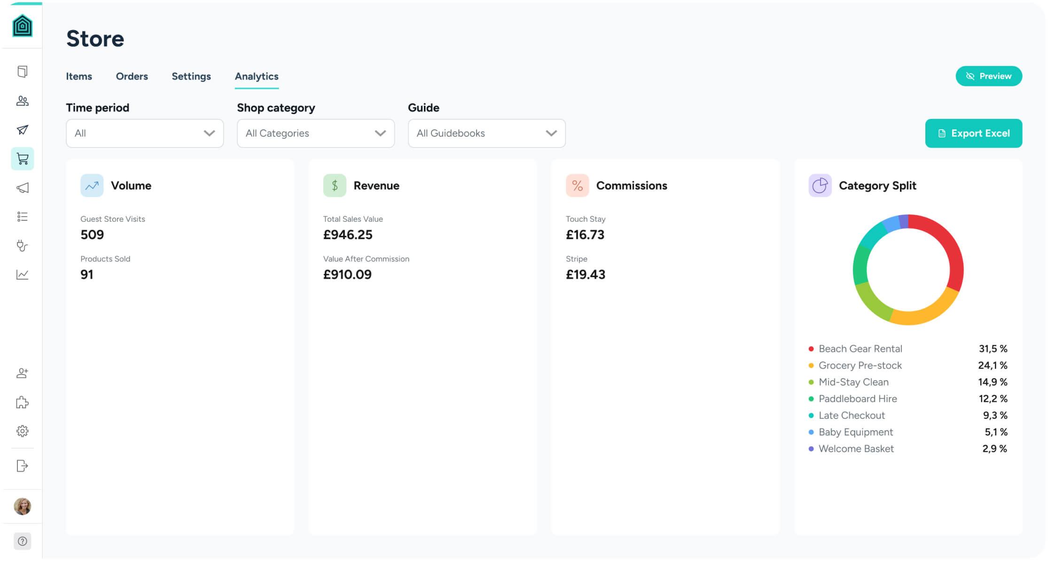Image resolution: width=1048 pixels, height=561 pixels.
Task: Open the plug integrations icon
Action: click(x=22, y=245)
